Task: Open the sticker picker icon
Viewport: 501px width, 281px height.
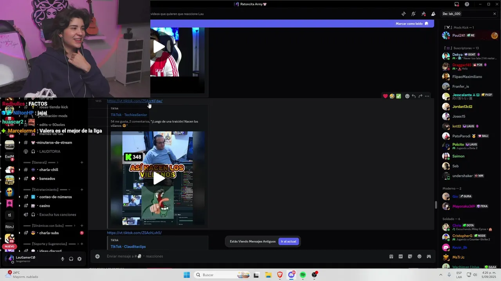Action: [410, 256]
